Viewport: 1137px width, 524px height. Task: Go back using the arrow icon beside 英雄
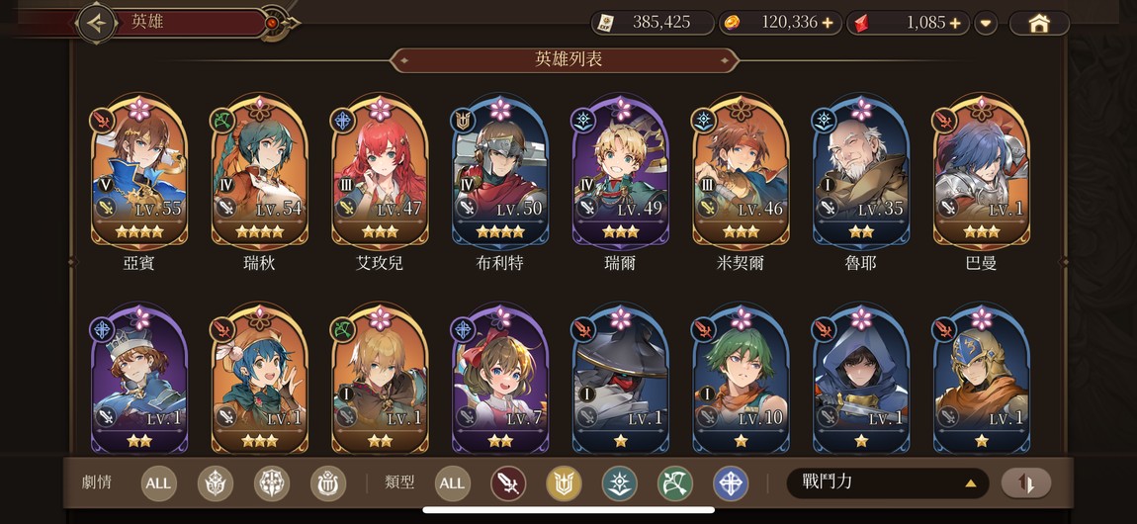[x=97, y=23]
